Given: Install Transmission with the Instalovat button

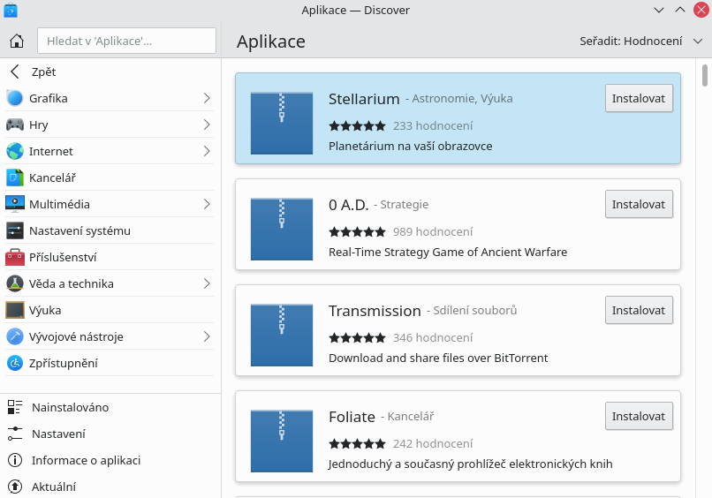Looking at the screenshot, I should coord(639,310).
